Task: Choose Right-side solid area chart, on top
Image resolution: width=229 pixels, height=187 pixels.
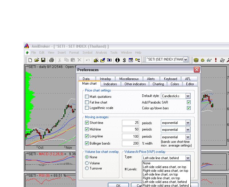Action: pos(166,171)
